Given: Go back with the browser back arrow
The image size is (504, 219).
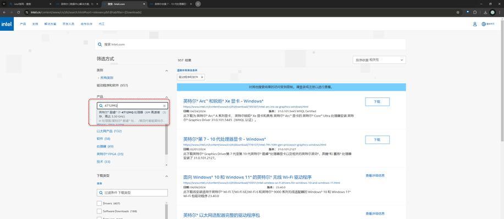Looking at the screenshot, I should 4,12.
